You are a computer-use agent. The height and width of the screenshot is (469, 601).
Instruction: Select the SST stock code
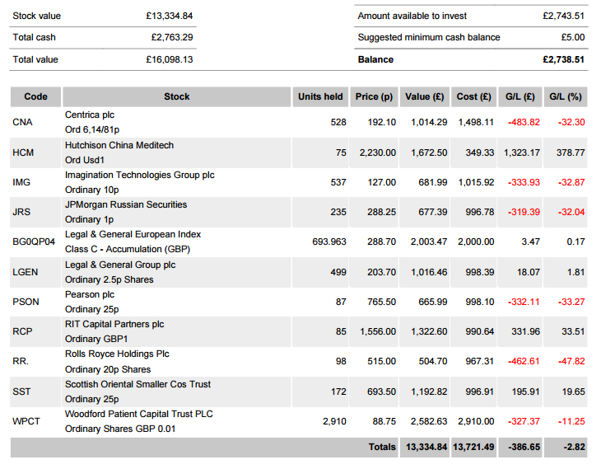(x=21, y=392)
